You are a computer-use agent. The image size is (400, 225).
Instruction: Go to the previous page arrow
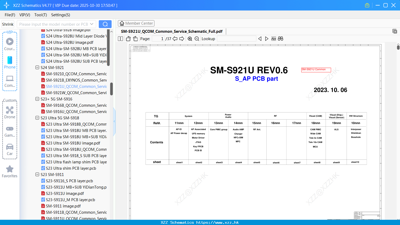(175, 39)
